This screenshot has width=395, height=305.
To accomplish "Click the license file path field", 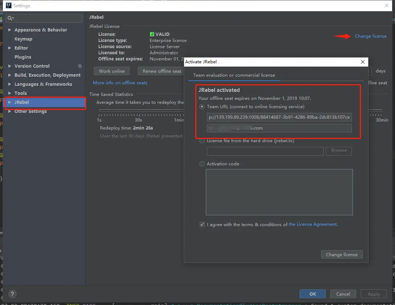I will tap(265, 151).
